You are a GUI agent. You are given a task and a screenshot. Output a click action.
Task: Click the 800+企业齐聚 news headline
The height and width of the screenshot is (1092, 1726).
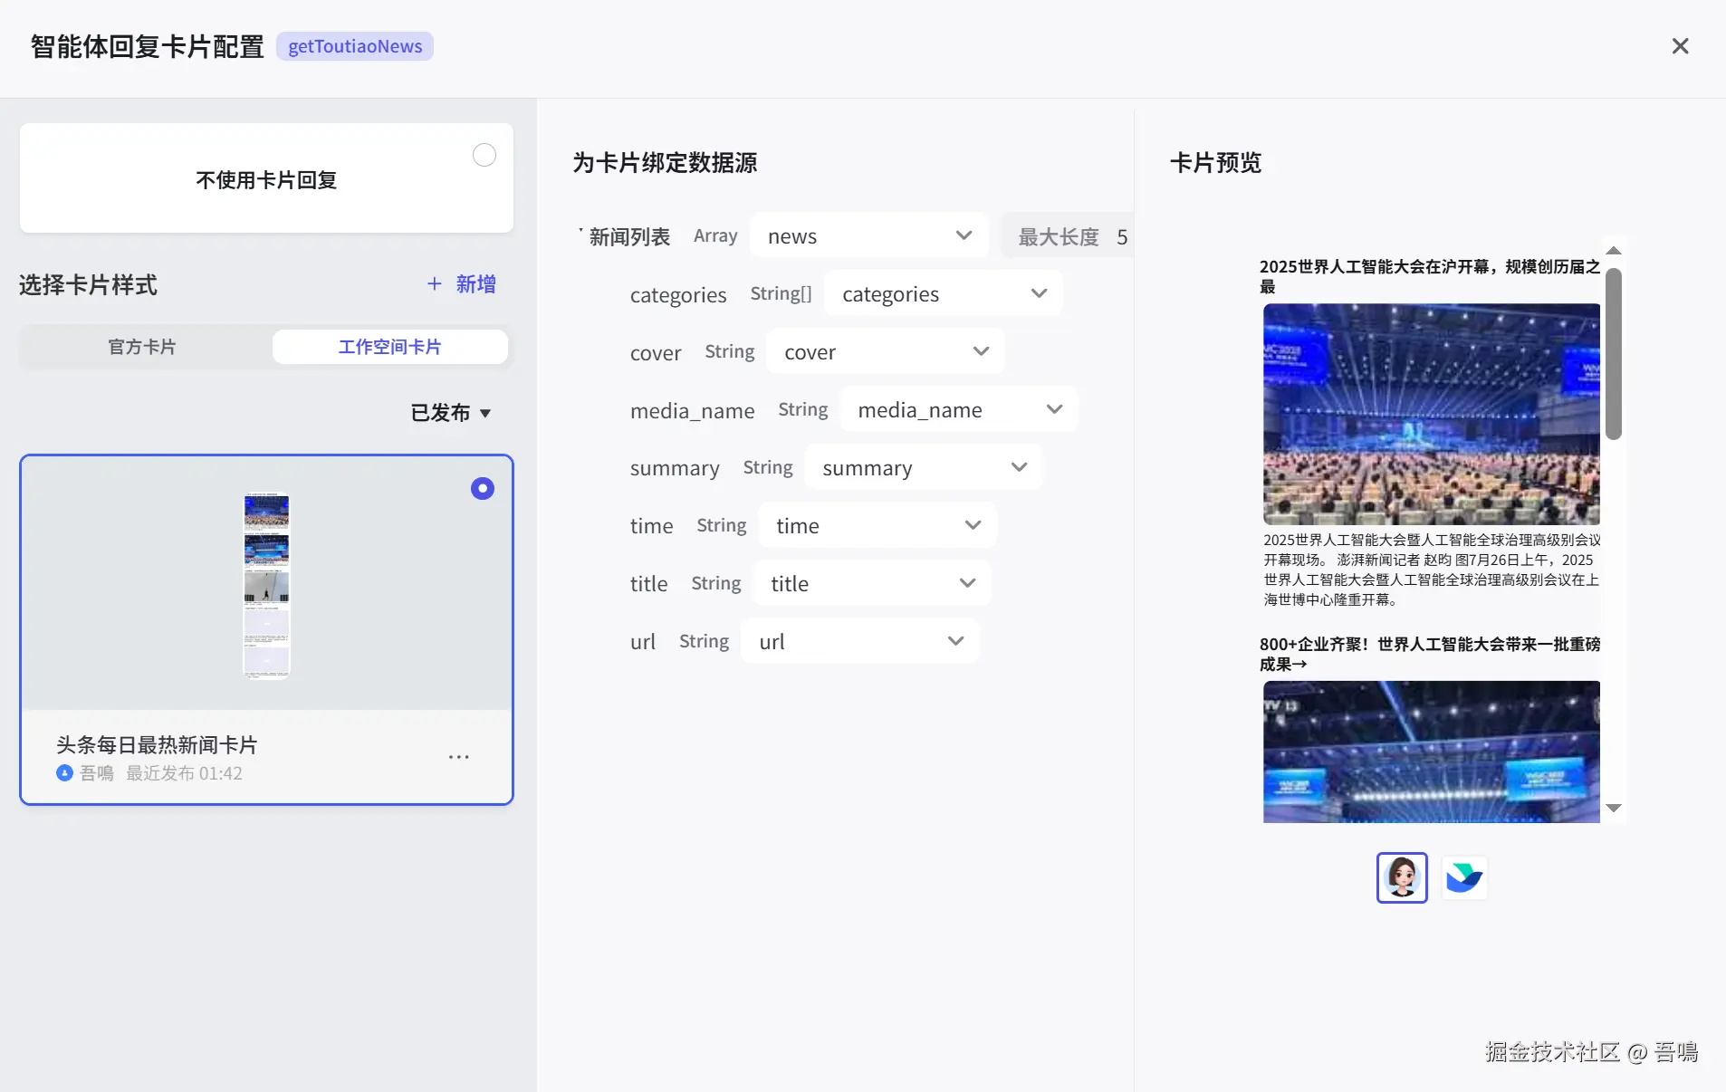pos(1431,654)
